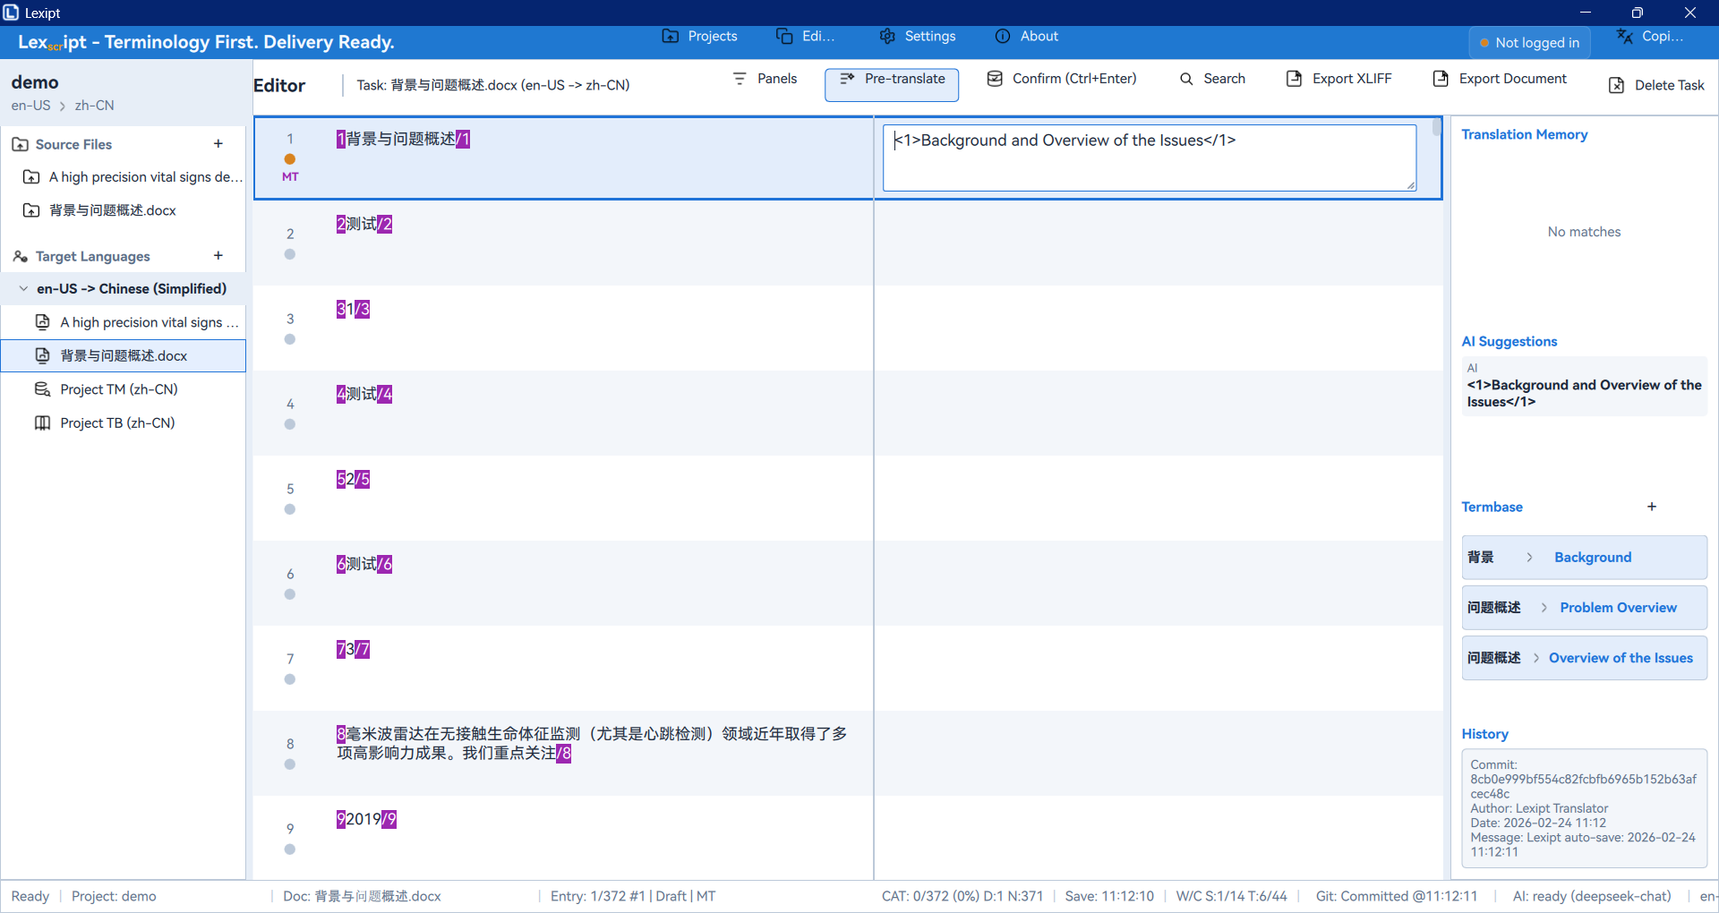Image resolution: width=1719 pixels, height=913 pixels.
Task: Open the Panels dropdown
Action: [x=765, y=79]
